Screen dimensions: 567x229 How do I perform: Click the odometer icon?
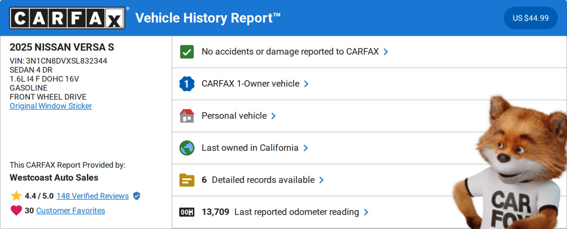point(187,212)
